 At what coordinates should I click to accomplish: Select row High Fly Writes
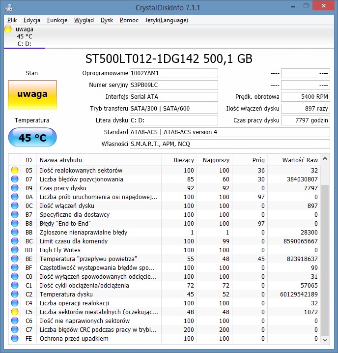tap(165, 250)
